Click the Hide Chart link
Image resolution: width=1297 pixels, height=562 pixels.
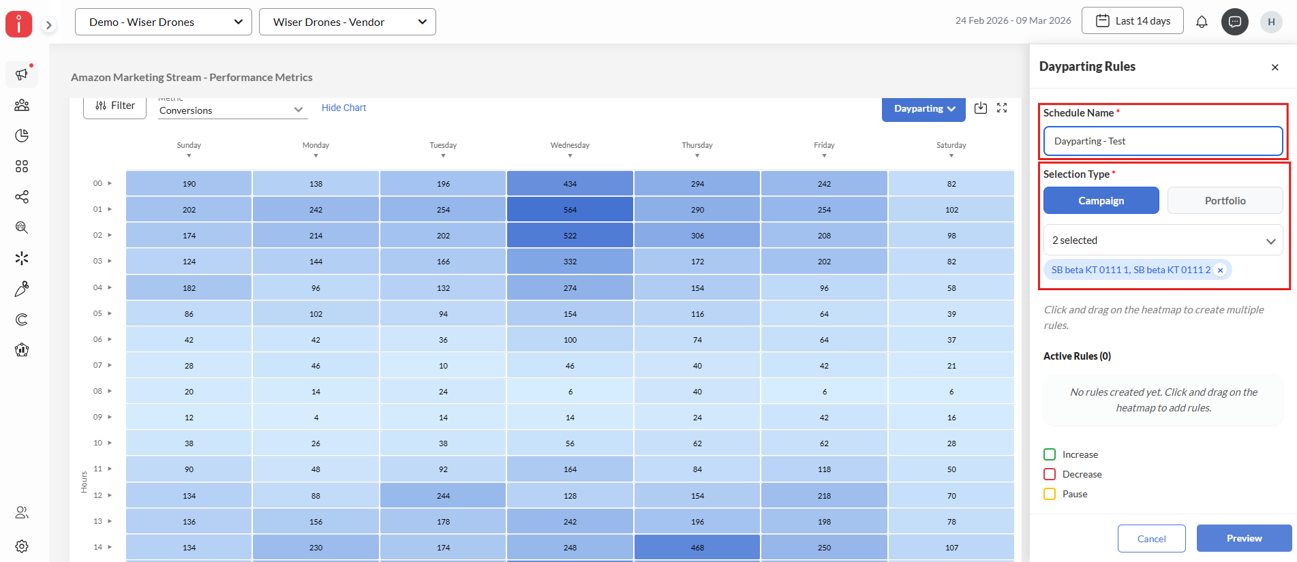[x=344, y=108]
